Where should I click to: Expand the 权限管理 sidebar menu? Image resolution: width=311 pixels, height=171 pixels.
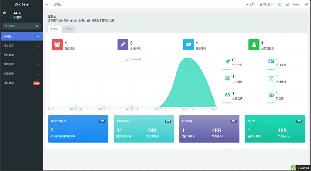coord(21,74)
